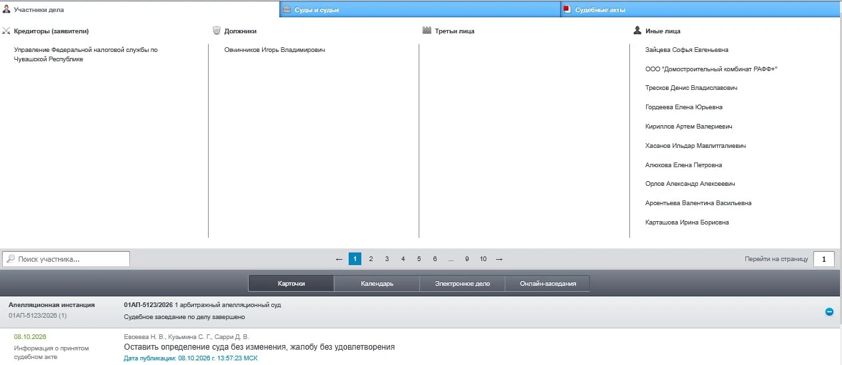Open the Карточки view tab
842x365 pixels.
point(291,284)
